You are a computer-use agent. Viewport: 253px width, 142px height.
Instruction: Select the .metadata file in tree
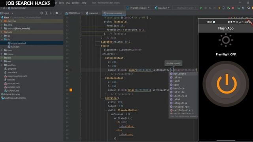click(x=12, y=73)
